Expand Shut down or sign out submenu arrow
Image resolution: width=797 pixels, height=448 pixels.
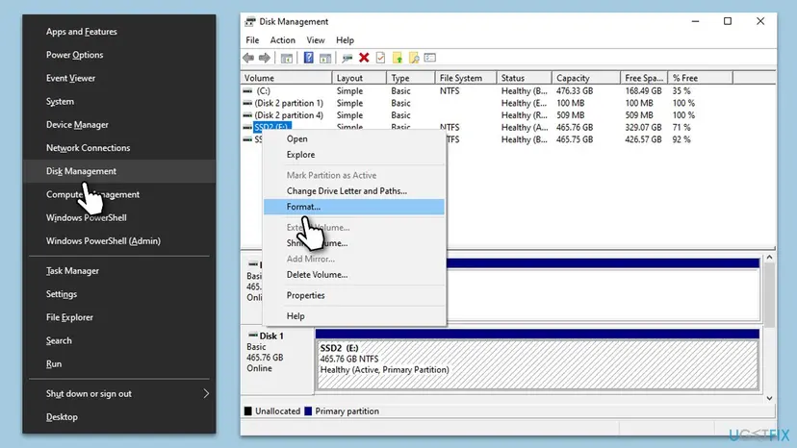click(206, 393)
